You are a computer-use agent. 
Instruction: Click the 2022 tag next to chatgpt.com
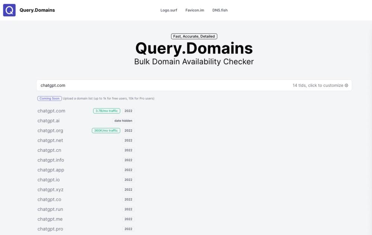(x=128, y=111)
